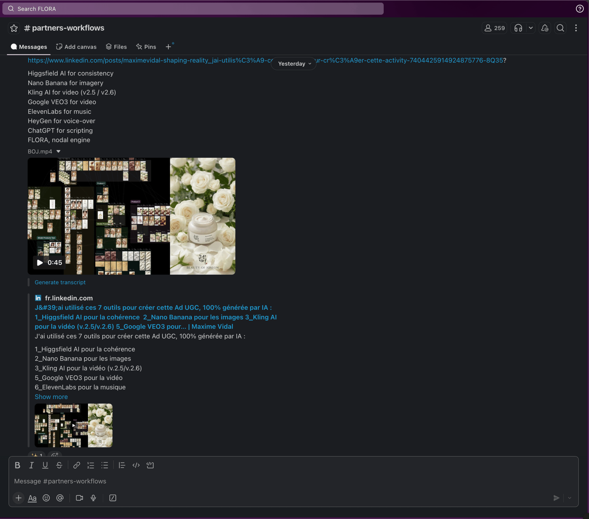Record an audio clip with microphone

click(x=93, y=498)
